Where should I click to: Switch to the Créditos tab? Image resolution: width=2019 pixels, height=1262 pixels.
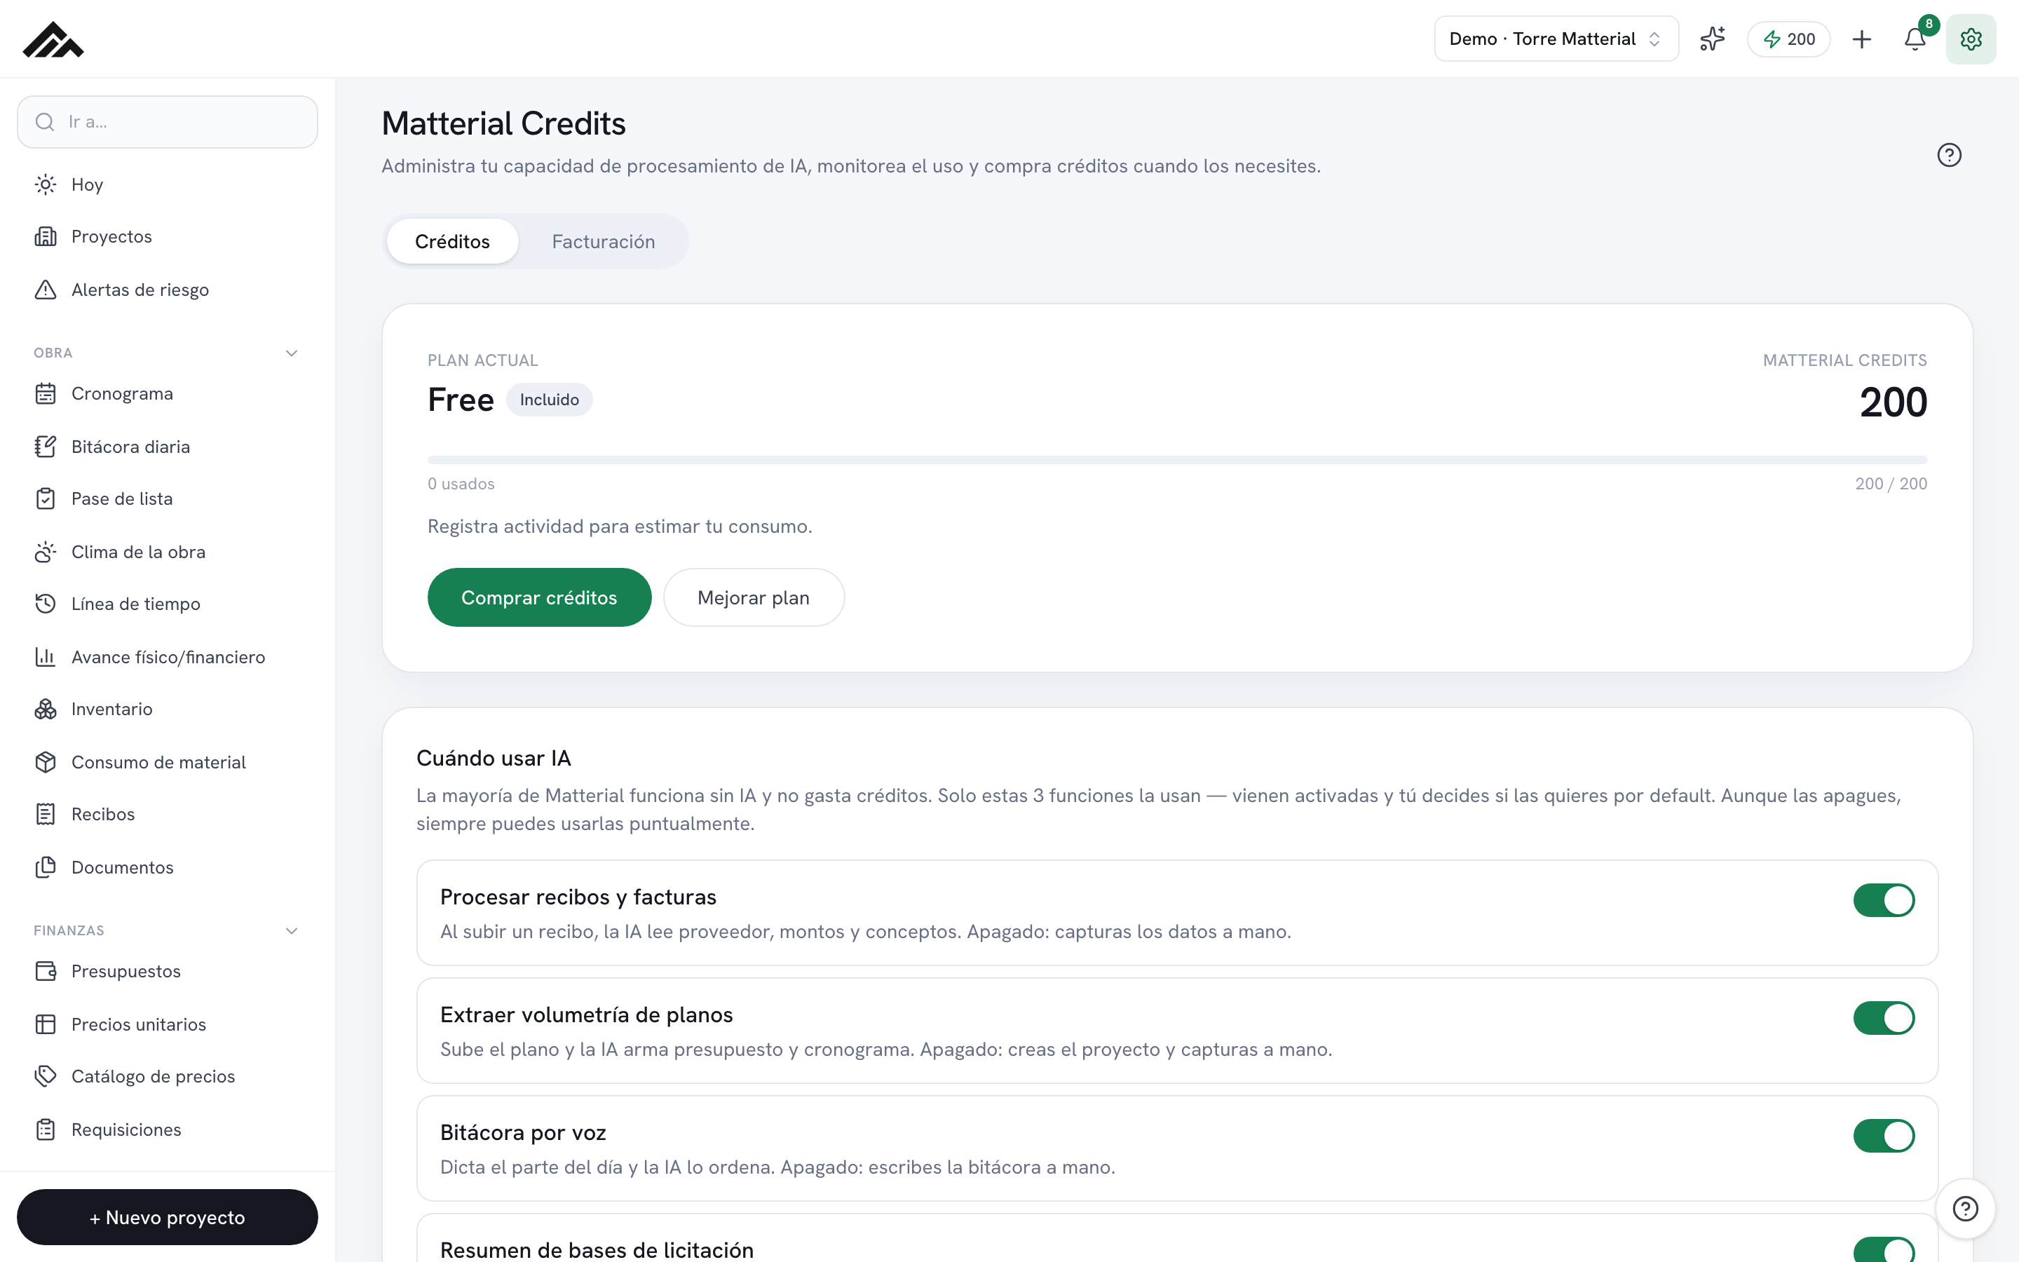pyautogui.click(x=452, y=241)
